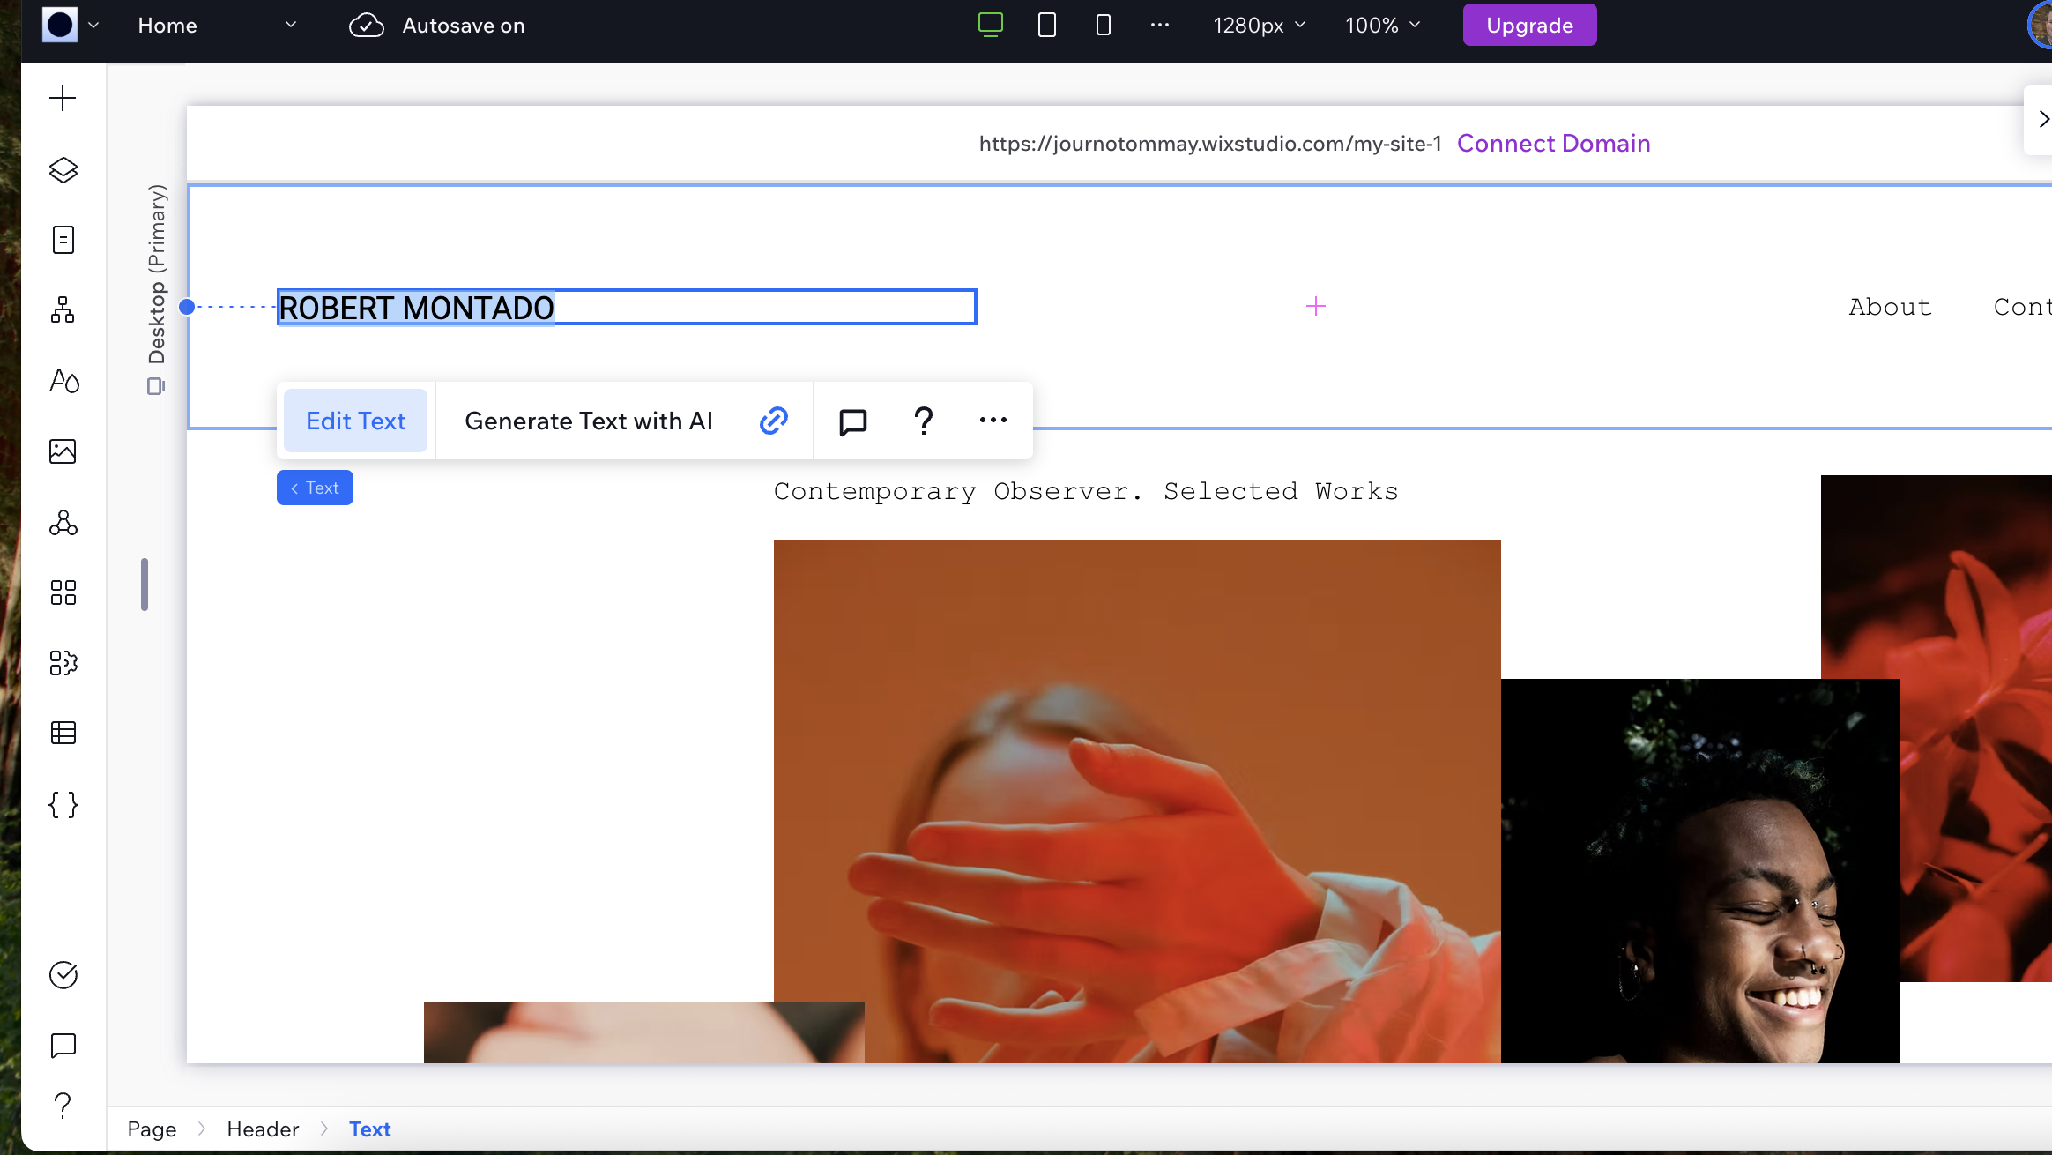
Task: Click the Edit Text button
Action: [x=355, y=421]
